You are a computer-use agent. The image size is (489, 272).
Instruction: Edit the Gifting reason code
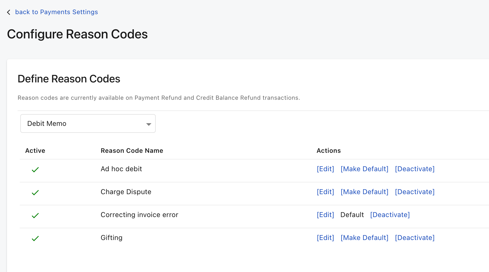click(325, 238)
